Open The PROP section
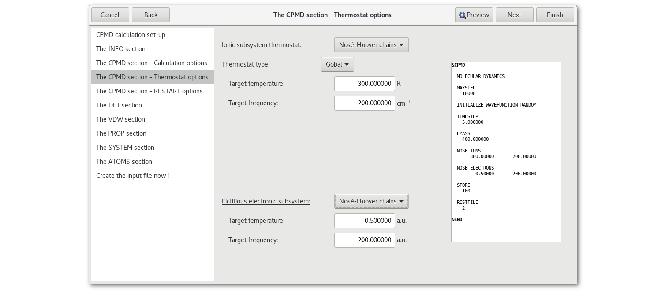The image size is (669, 292). (121, 133)
